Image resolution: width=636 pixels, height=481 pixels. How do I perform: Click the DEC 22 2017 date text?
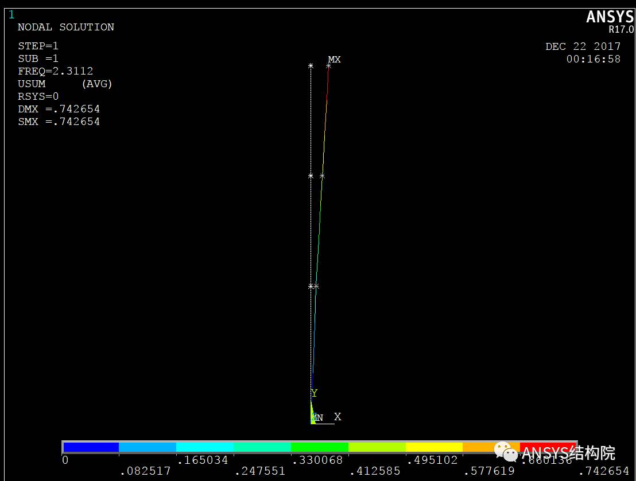pyautogui.click(x=583, y=46)
